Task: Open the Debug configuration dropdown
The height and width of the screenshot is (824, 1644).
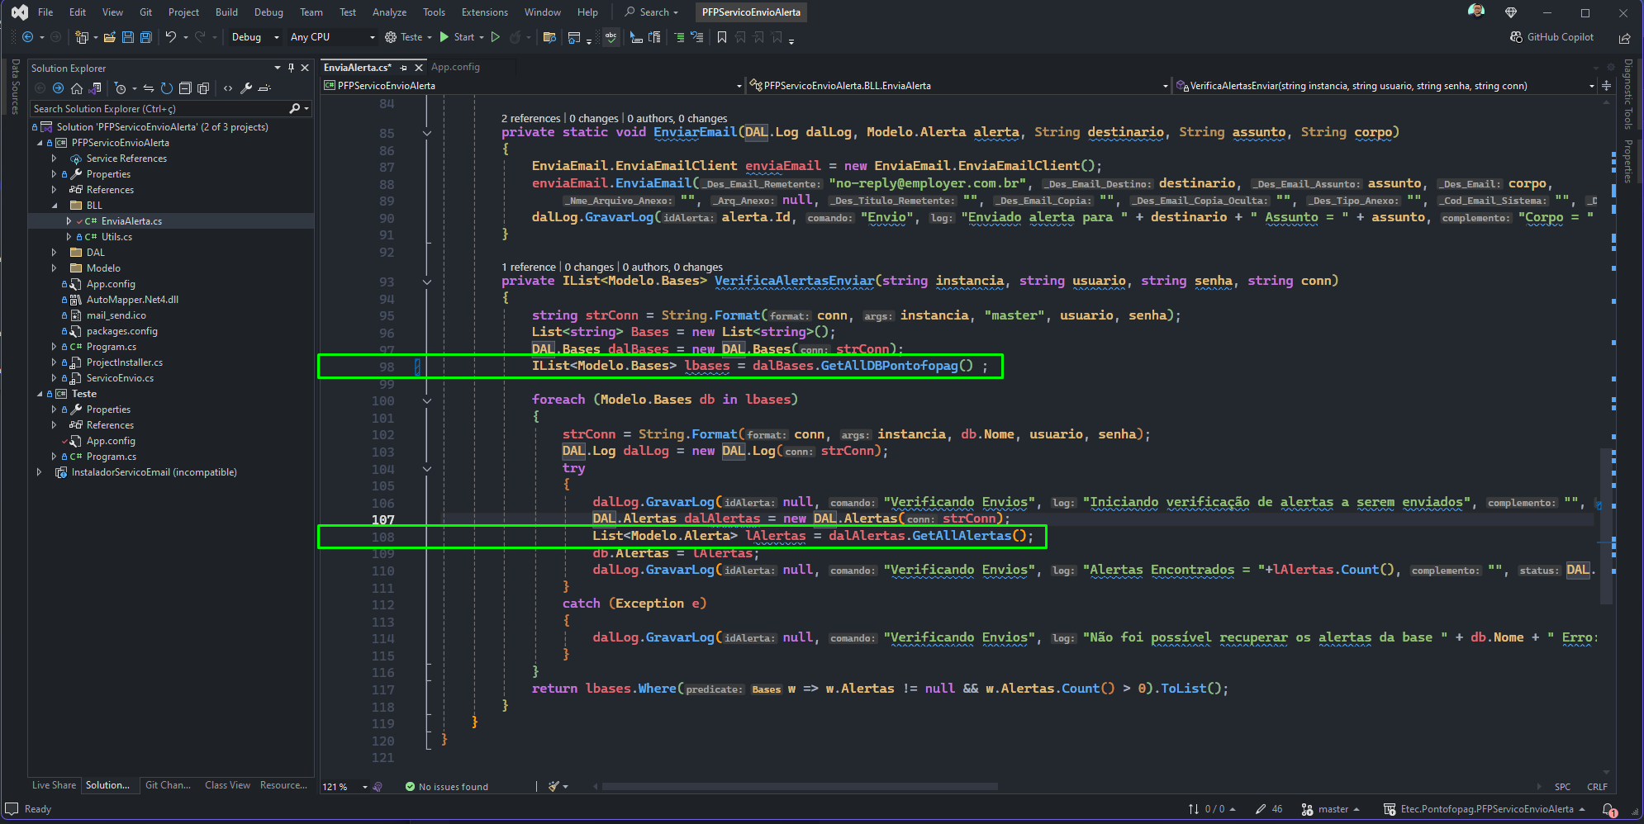Action: tap(255, 37)
